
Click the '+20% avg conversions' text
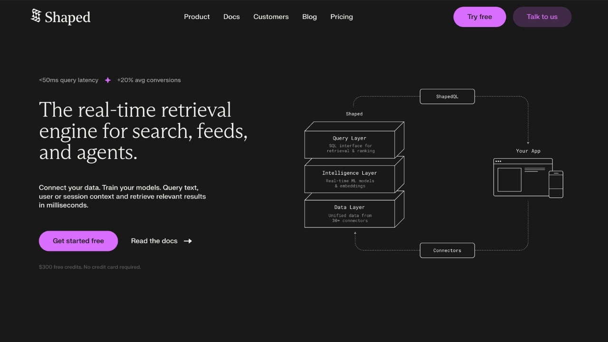click(x=149, y=80)
